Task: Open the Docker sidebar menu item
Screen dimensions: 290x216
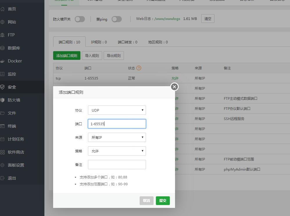Action: [22, 61]
